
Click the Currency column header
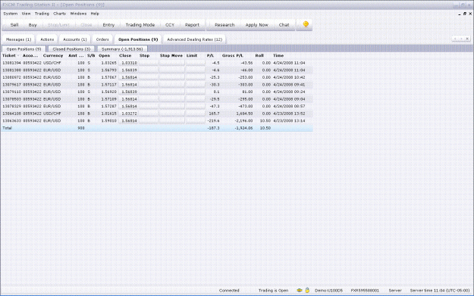pyautogui.click(x=53, y=55)
